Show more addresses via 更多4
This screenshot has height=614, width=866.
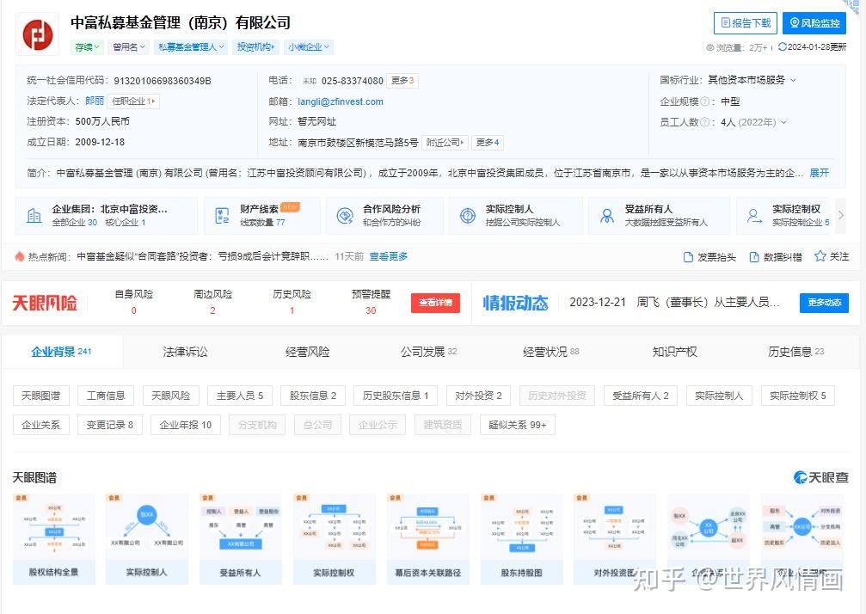[488, 143]
